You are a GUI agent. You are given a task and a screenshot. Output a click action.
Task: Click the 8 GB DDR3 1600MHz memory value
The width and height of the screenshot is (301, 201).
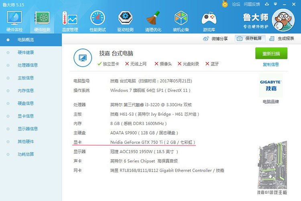pyautogui.click(x=138, y=123)
